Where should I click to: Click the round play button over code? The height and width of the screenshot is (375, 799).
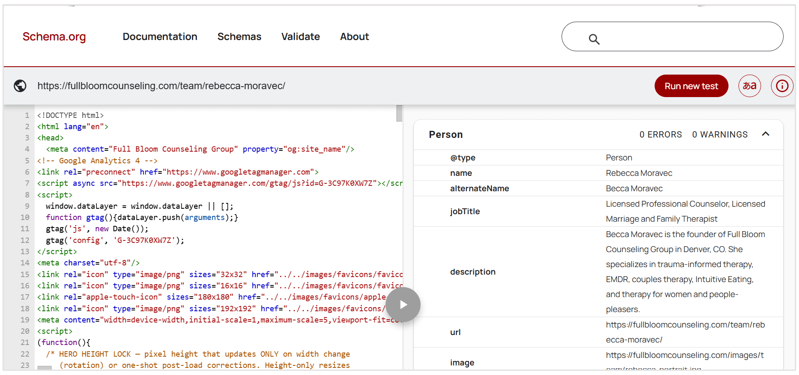click(x=403, y=305)
